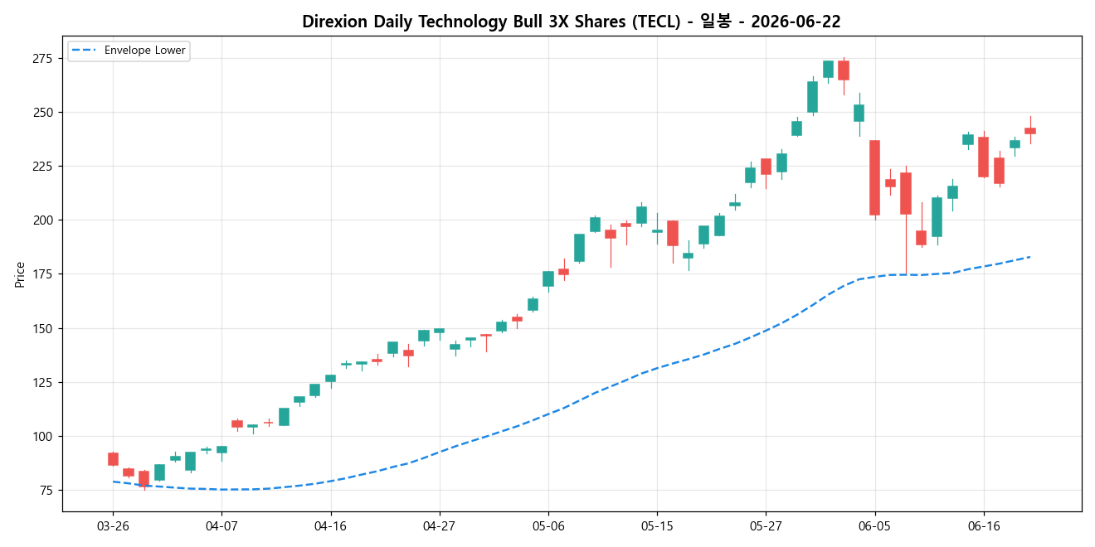Click the 05-15 date label
This screenshot has height=547, width=1095.
657,526
